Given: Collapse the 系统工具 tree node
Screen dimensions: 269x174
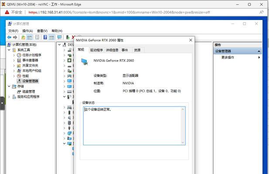Looking at the screenshot, I should pyautogui.click(x=9, y=50).
